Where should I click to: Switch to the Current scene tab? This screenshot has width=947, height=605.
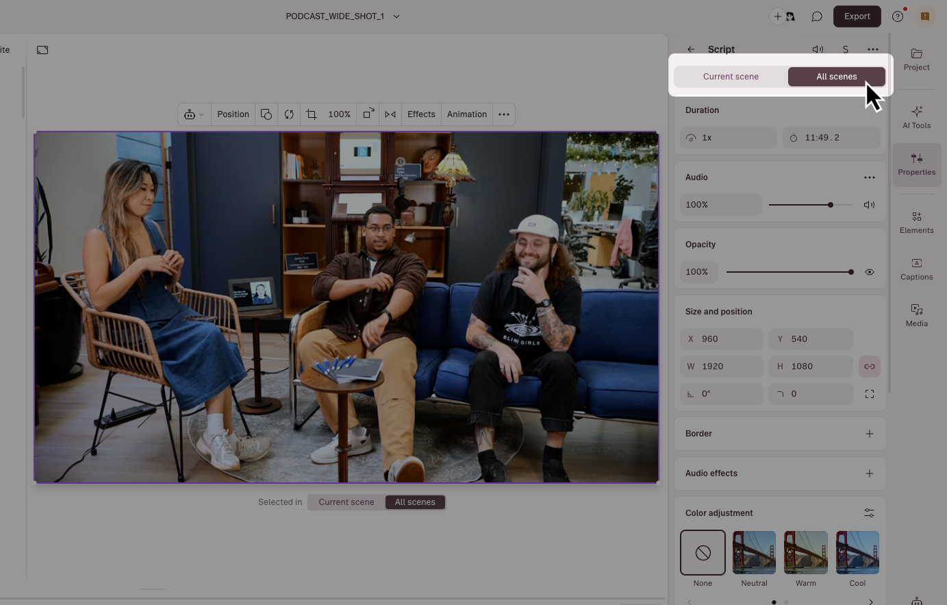point(731,76)
